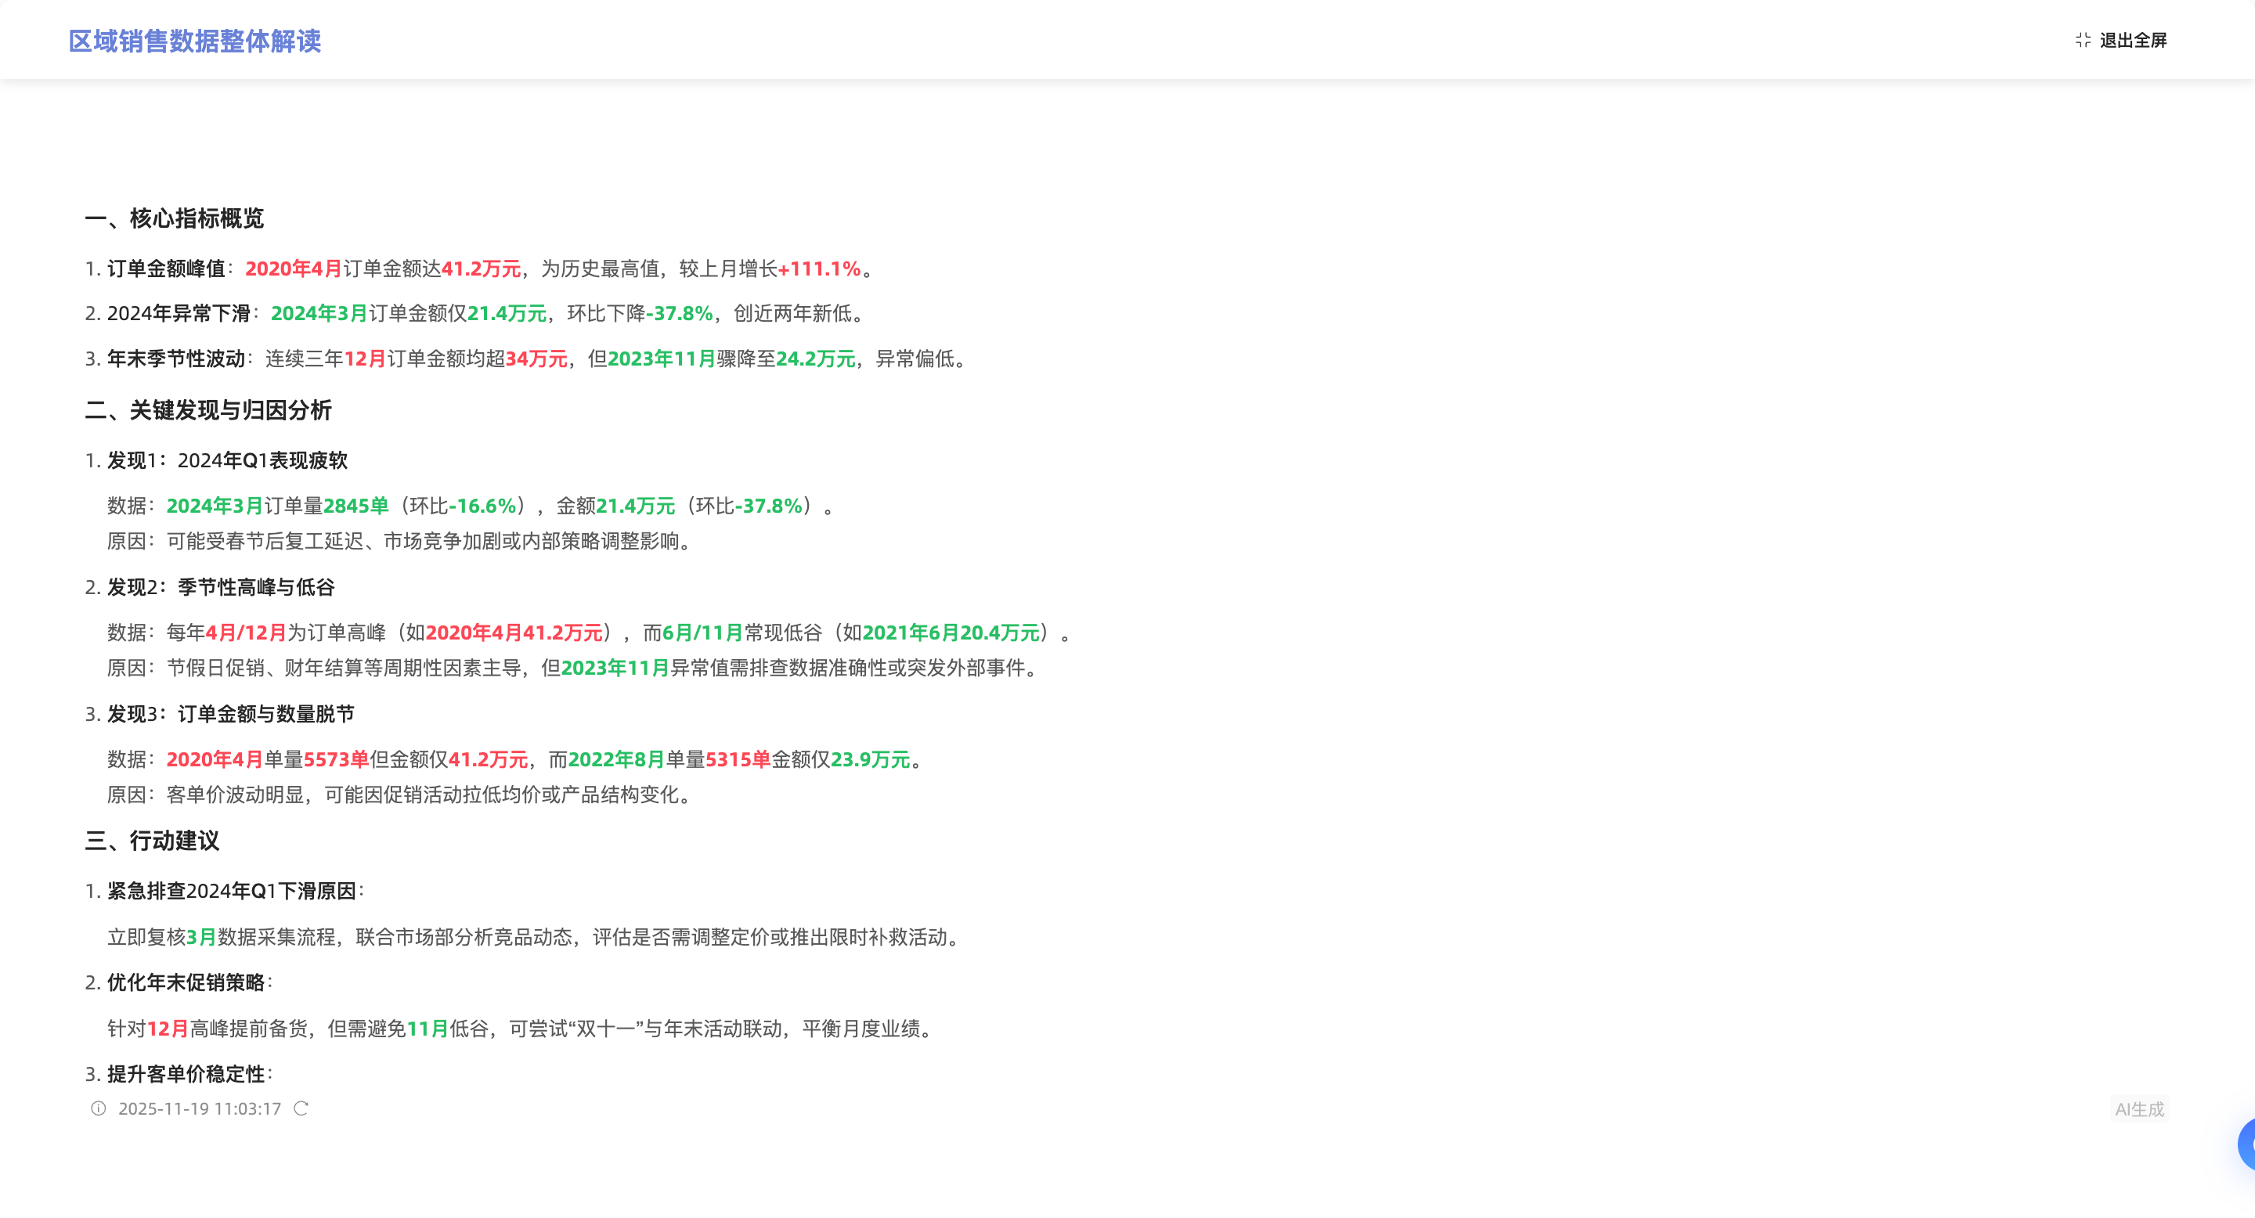Click the 紧急排查2024年Q1下滑原因 item
Image resolution: width=2255 pixels, height=1218 pixels.
pyautogui.click(x=231, y=891)
